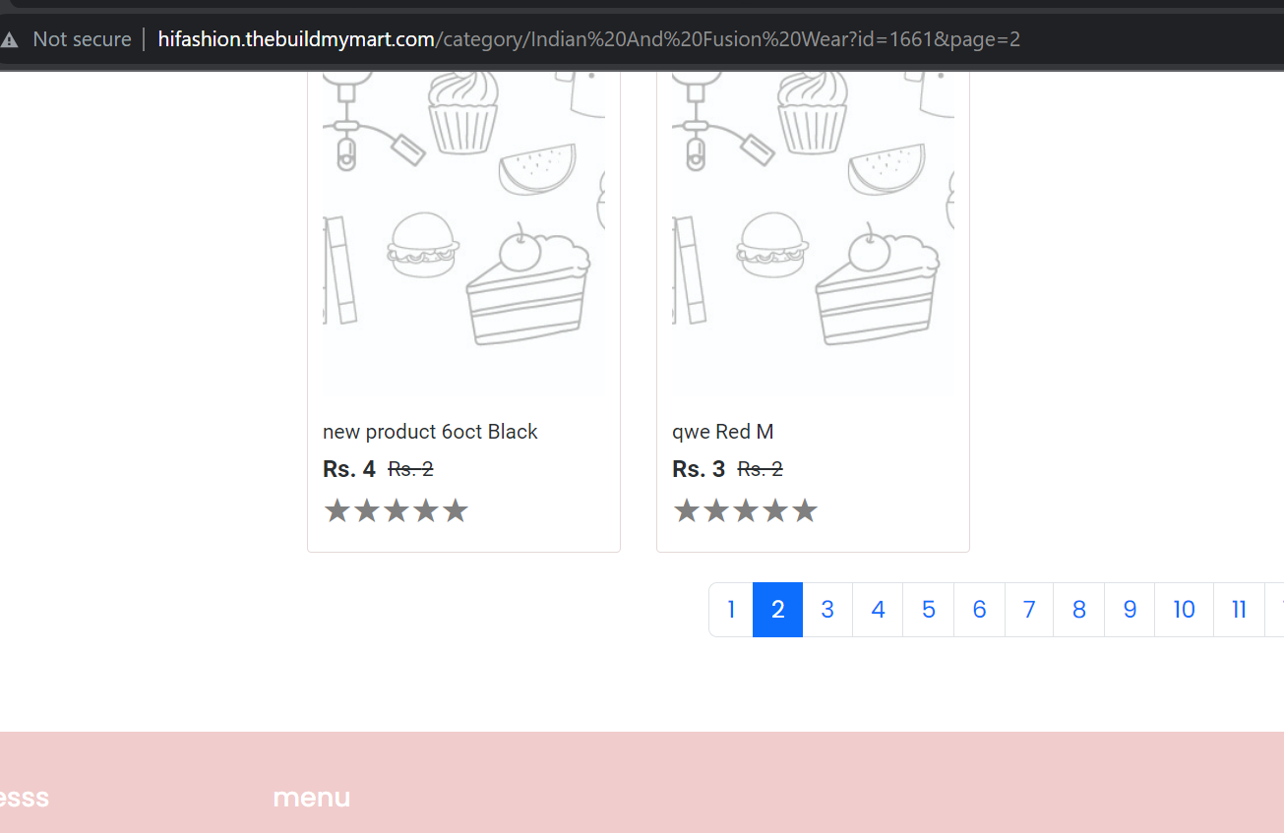
Task: Go to pagination page 1
Action: coord(731,610)
